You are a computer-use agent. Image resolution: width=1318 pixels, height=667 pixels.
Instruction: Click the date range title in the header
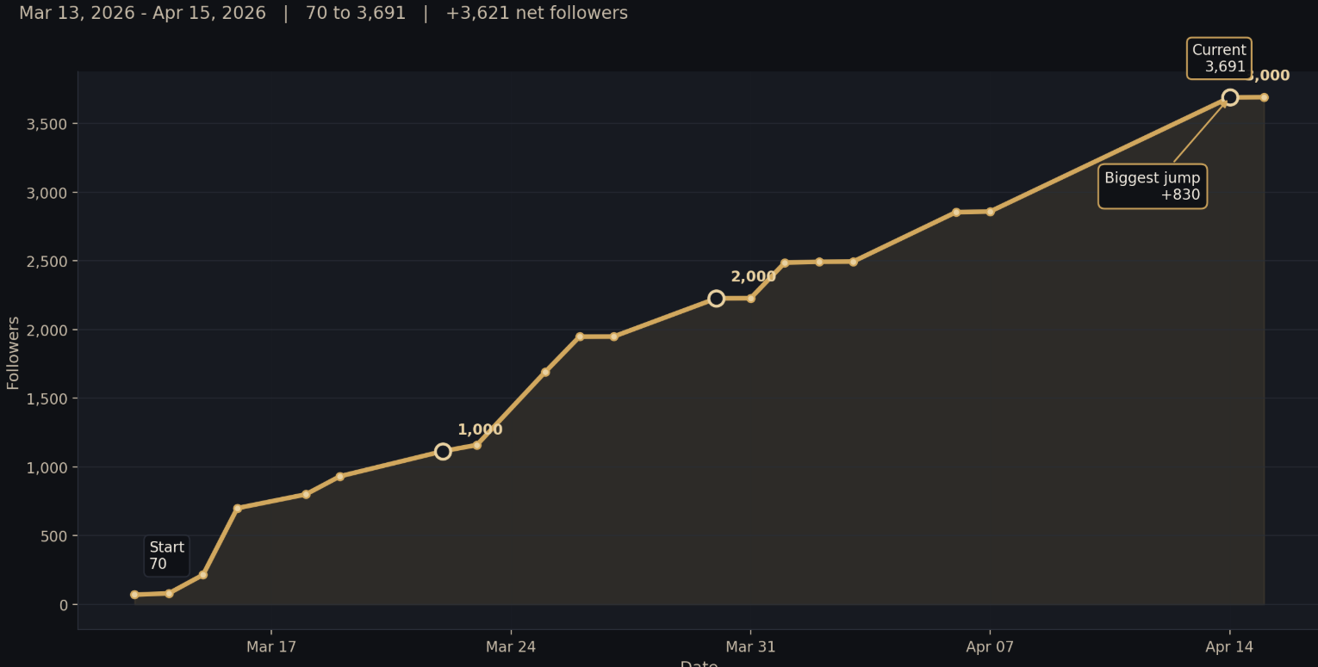142,13
